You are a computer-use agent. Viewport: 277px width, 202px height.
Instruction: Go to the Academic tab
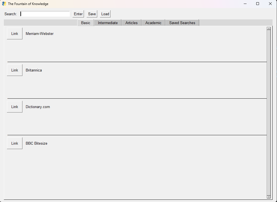click(x=153, y=23)
